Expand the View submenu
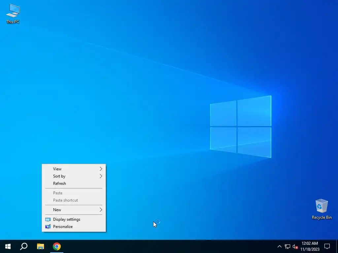Viewport: 338px width, 253px height. (74, 169)
